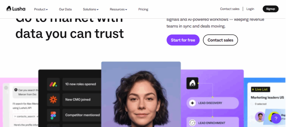Image resolution: width=286 pixels, height=127 pixels.
Task: Click the woman's portrait photo card
Action: pos(141,94)
